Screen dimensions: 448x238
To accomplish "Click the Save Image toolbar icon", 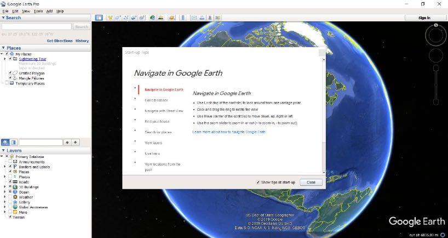I will pos(210,18).
